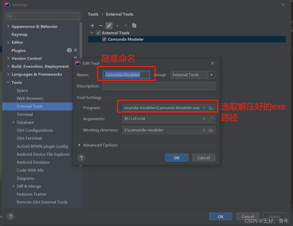The image size is (293, 226).
Task: Open Android Emulator settings
Action: [33, 162]
